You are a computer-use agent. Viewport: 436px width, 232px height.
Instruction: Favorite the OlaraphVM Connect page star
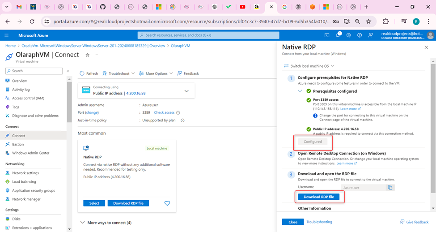[87, 55]
